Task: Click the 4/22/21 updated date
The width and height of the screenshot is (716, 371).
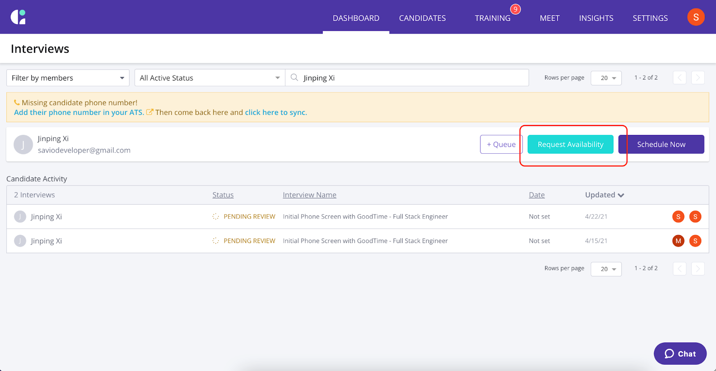Action: coord(596,216)
